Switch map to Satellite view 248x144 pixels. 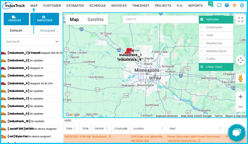(x=96, y=20)
